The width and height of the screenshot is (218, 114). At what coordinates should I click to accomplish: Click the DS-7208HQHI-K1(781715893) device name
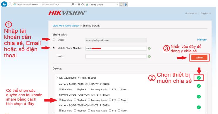[78, 78]
